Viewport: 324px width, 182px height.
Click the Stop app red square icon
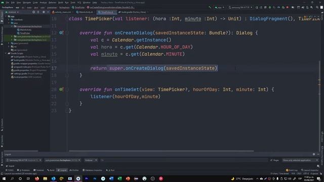click(288, 8)
